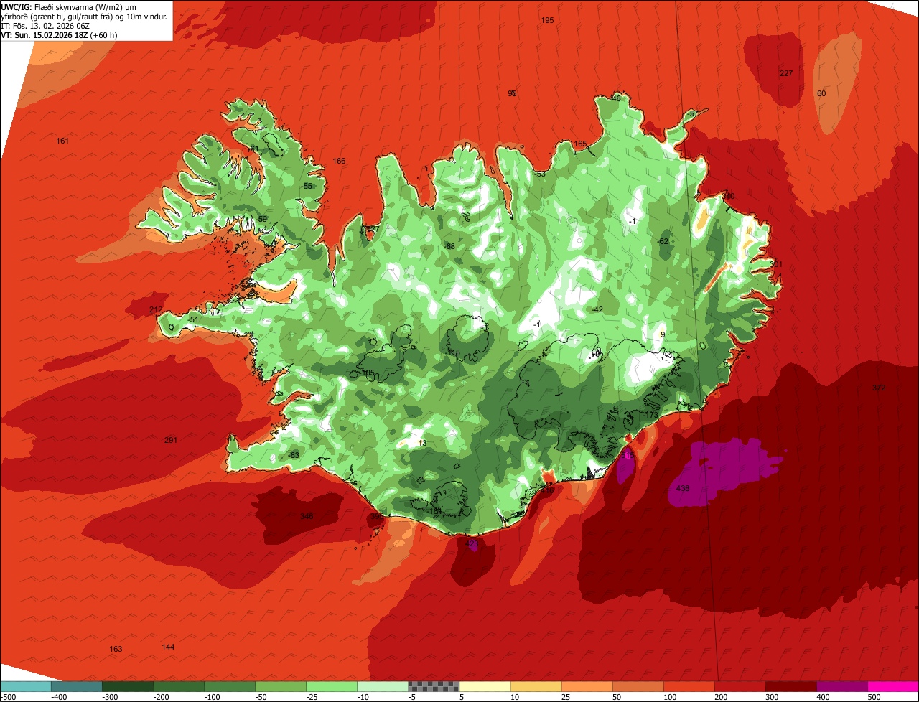Click the dark teal -400 to -300 legend swatch

click(x=77, y=686)
